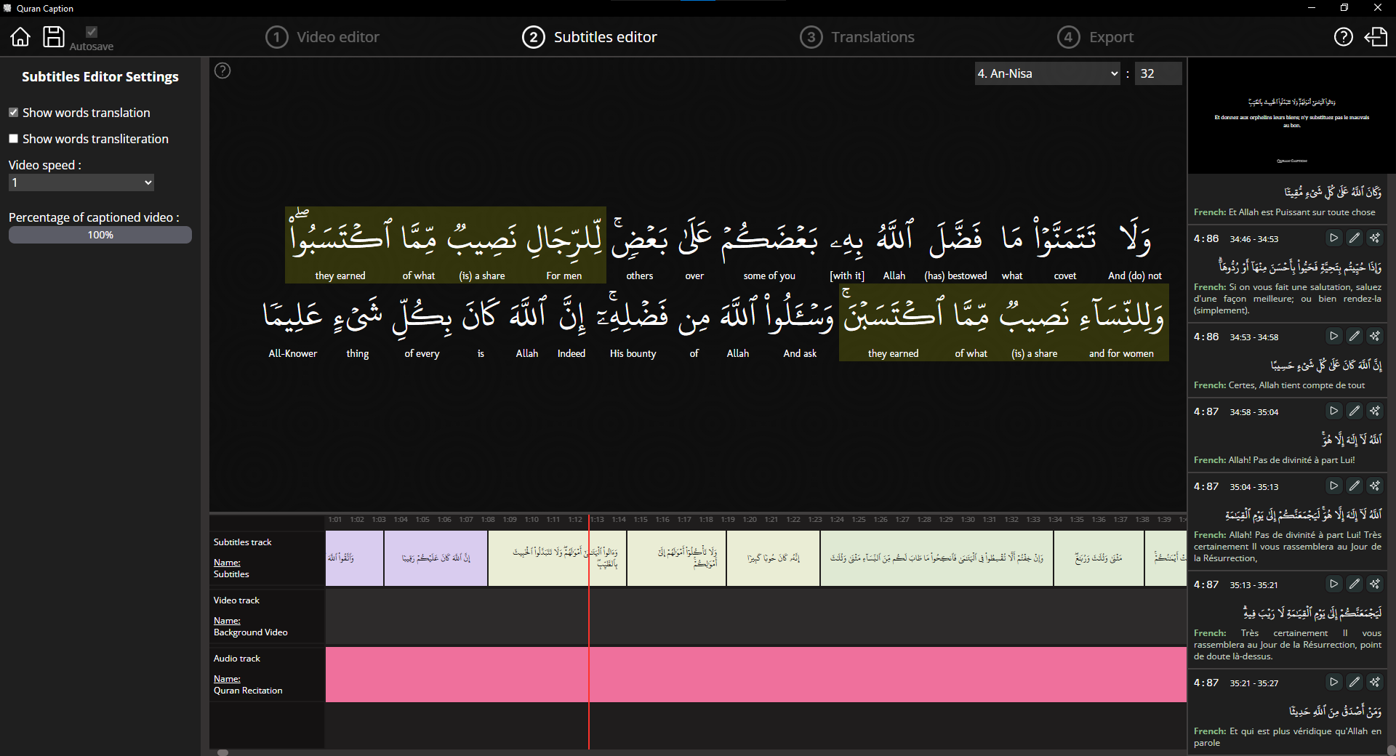1396x756 pixels.
Task: Edit the 4:87 subtitle at 34:58 - 35:04
Action: click(x=1354, y=411)
